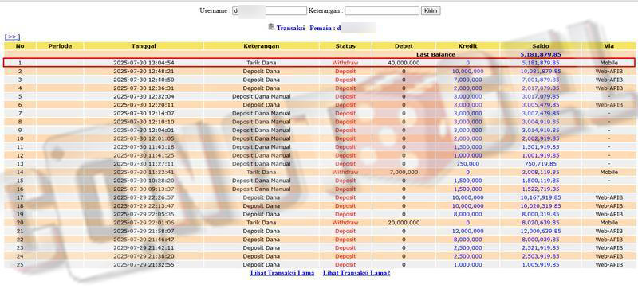Select row 14 withdraw of 7,000,000
The image size is (638, 304).
[x=320, y=172]
